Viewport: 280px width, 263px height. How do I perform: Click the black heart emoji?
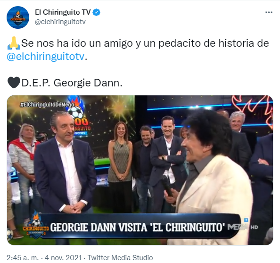(x=14, y=83)
